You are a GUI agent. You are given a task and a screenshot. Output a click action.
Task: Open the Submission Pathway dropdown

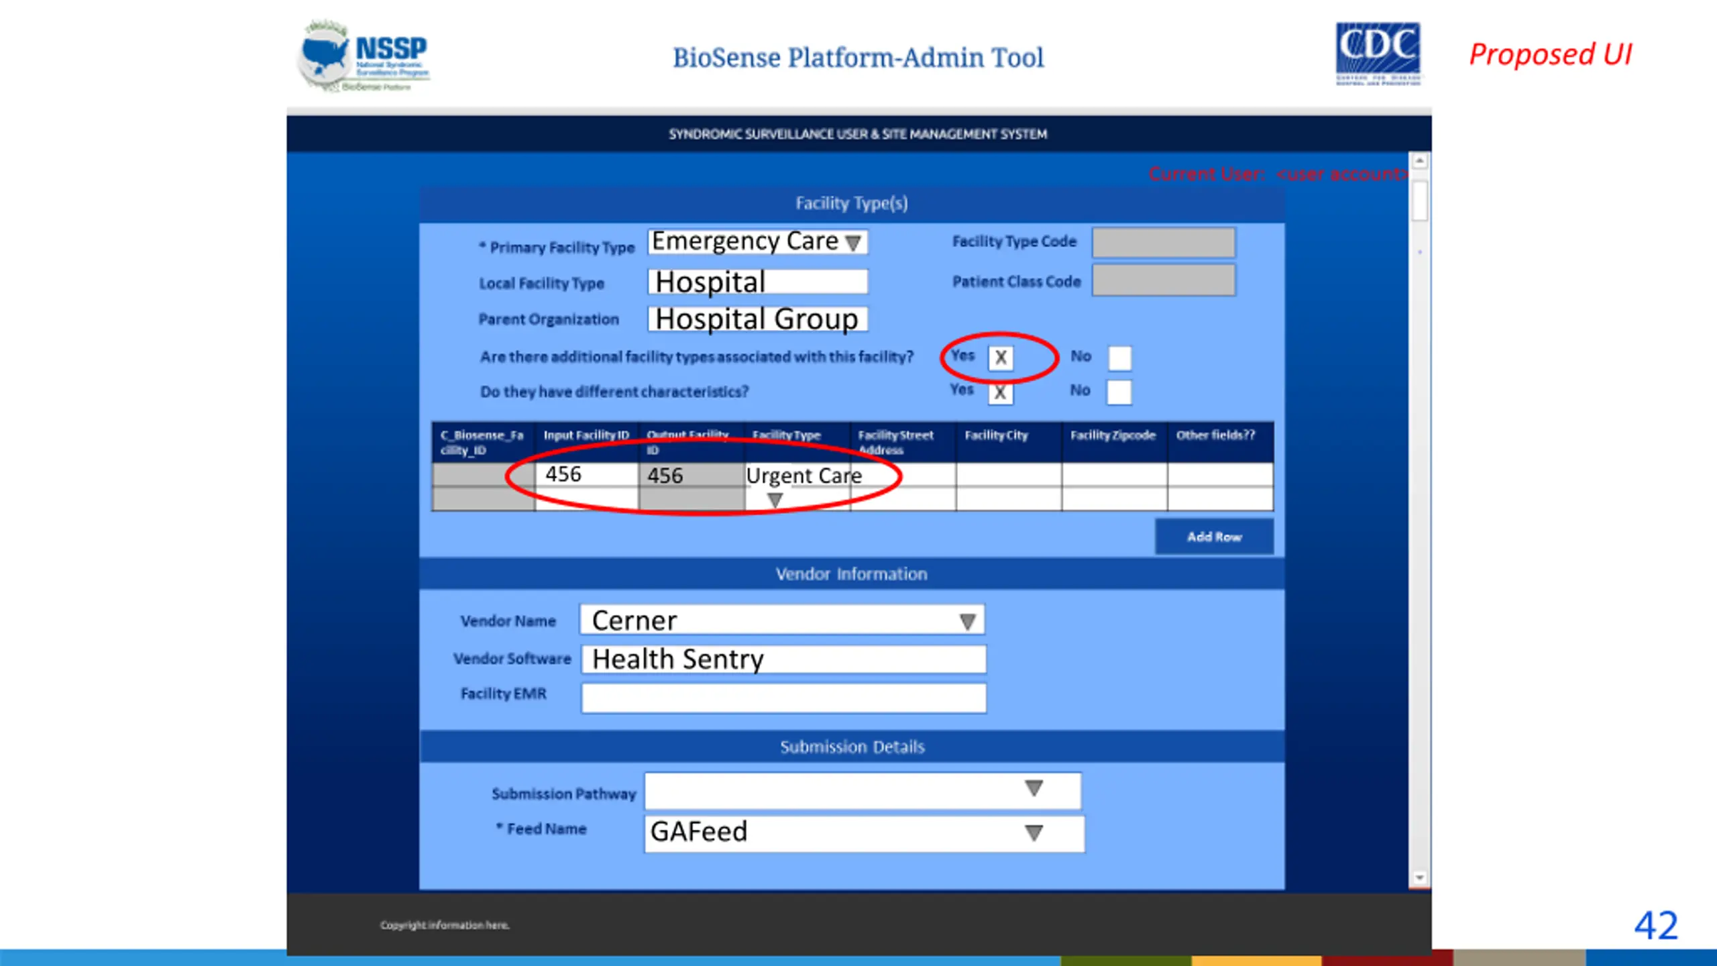click(1034, 789)
